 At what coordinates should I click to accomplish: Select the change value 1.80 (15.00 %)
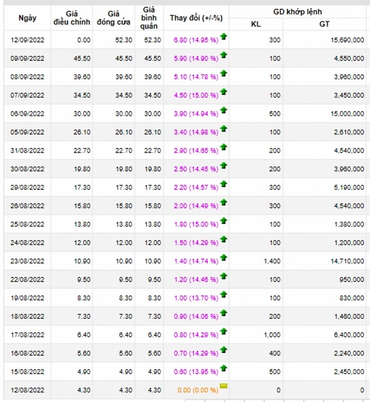point(196,225)
